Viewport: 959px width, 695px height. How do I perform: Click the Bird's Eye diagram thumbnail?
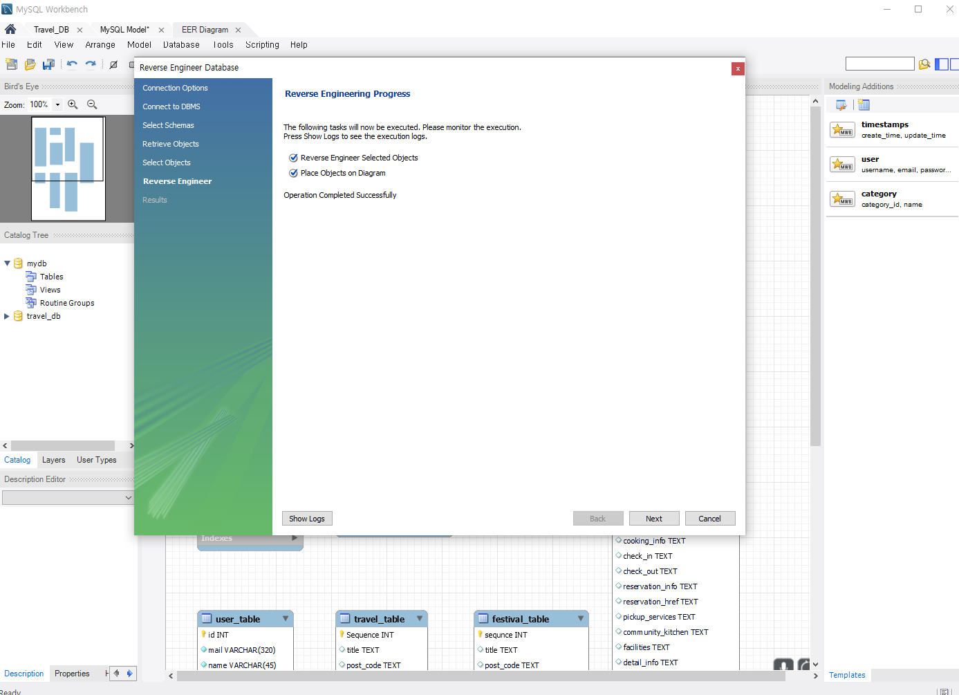click(x=68, y=169)
